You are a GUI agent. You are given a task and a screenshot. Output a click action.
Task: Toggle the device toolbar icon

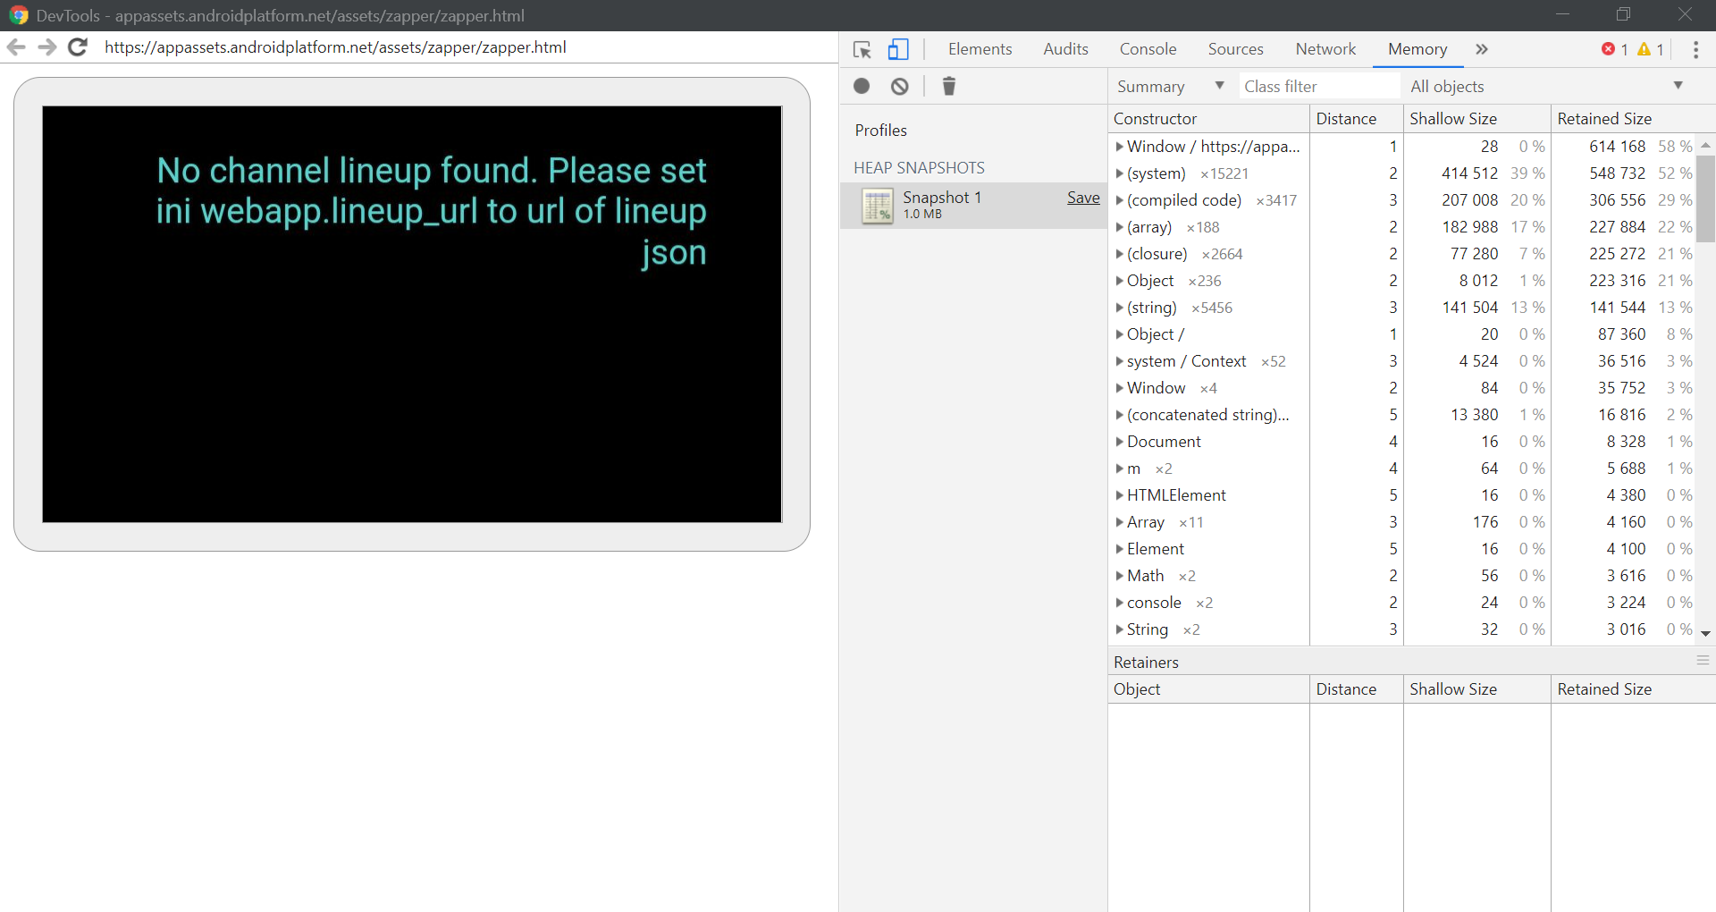(x=898, y=50)
